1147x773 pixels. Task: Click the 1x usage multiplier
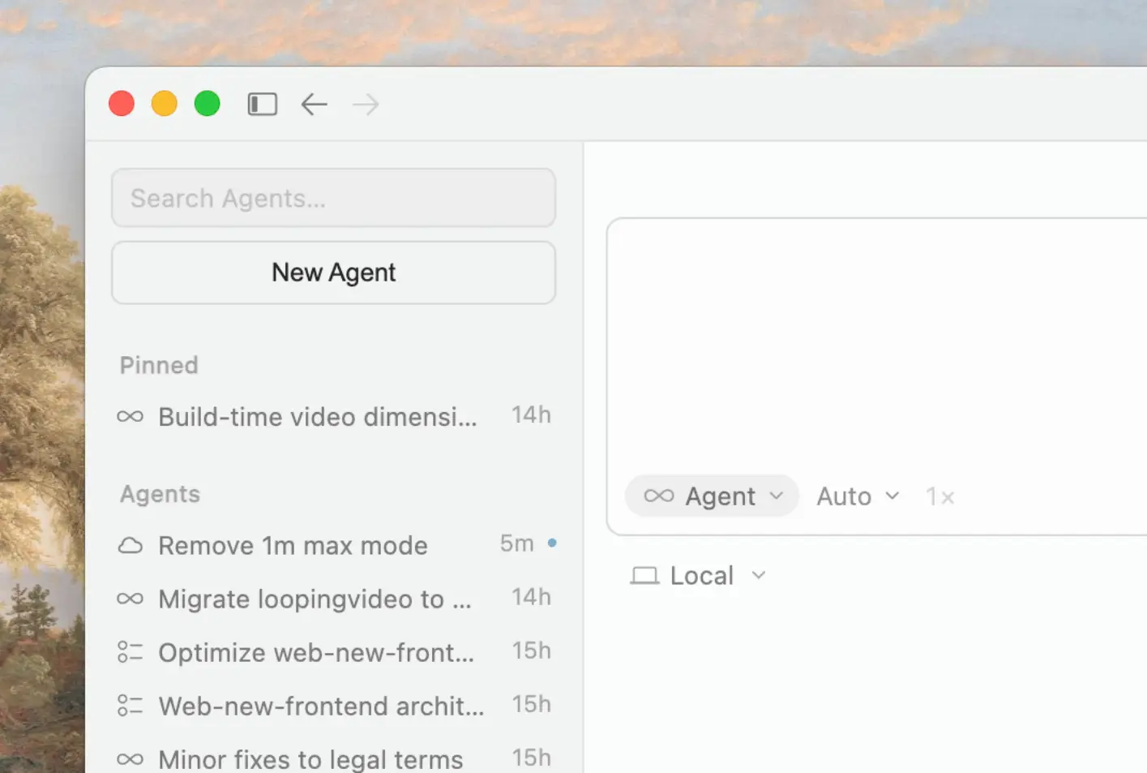tap(939, 496)
